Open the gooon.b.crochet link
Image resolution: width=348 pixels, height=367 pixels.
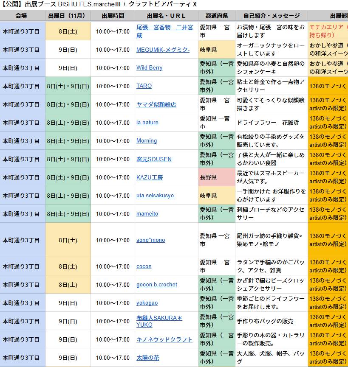coord(157,285)
